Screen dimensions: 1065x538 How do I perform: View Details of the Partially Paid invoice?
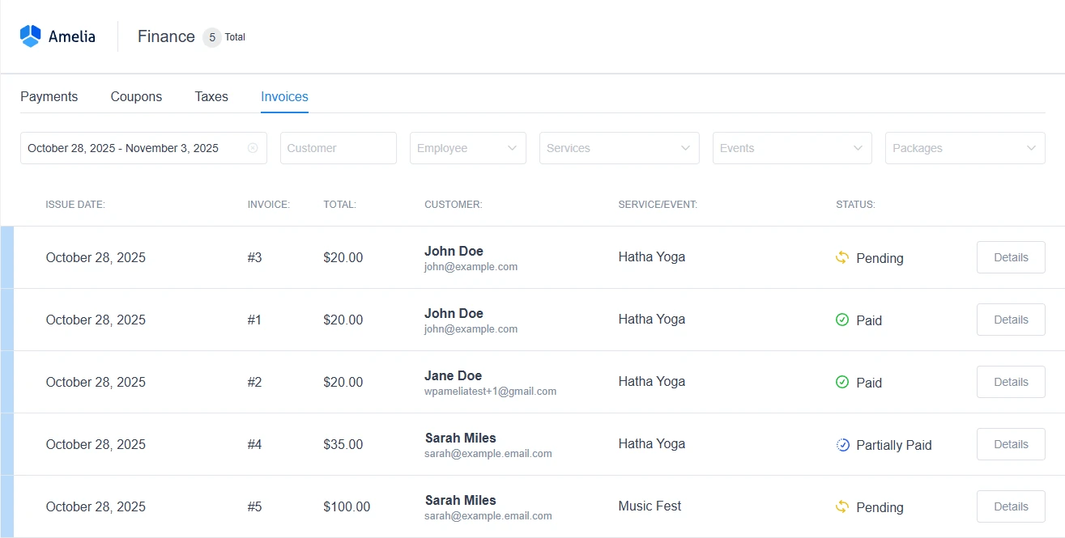tap(1010, 443)
